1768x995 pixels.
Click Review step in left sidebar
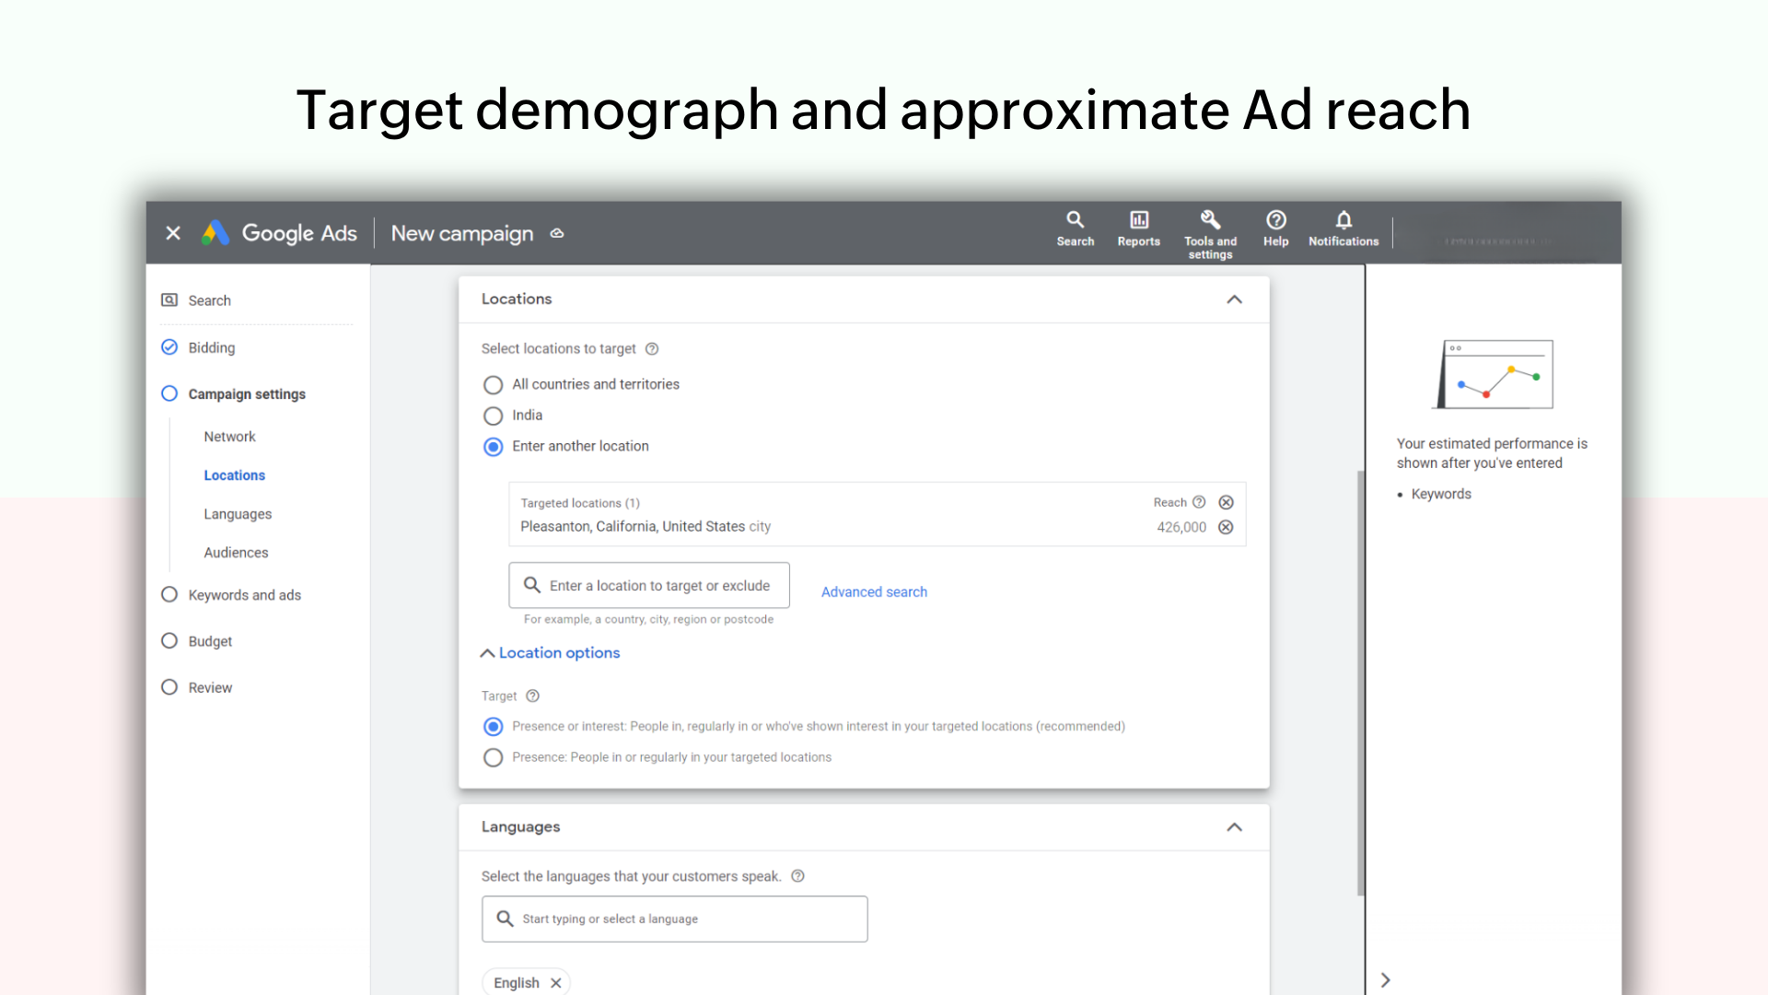click(210, 686)
